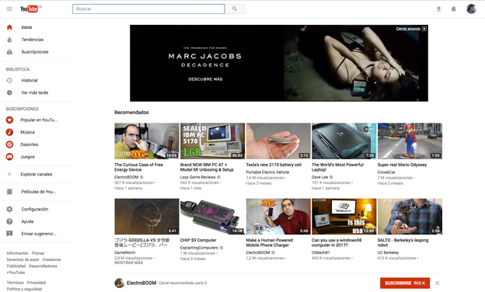The width and height of the screenshot is (485, 292).
Task: Click the Suscripciones sidebar icon
Action: coord(9,52)
